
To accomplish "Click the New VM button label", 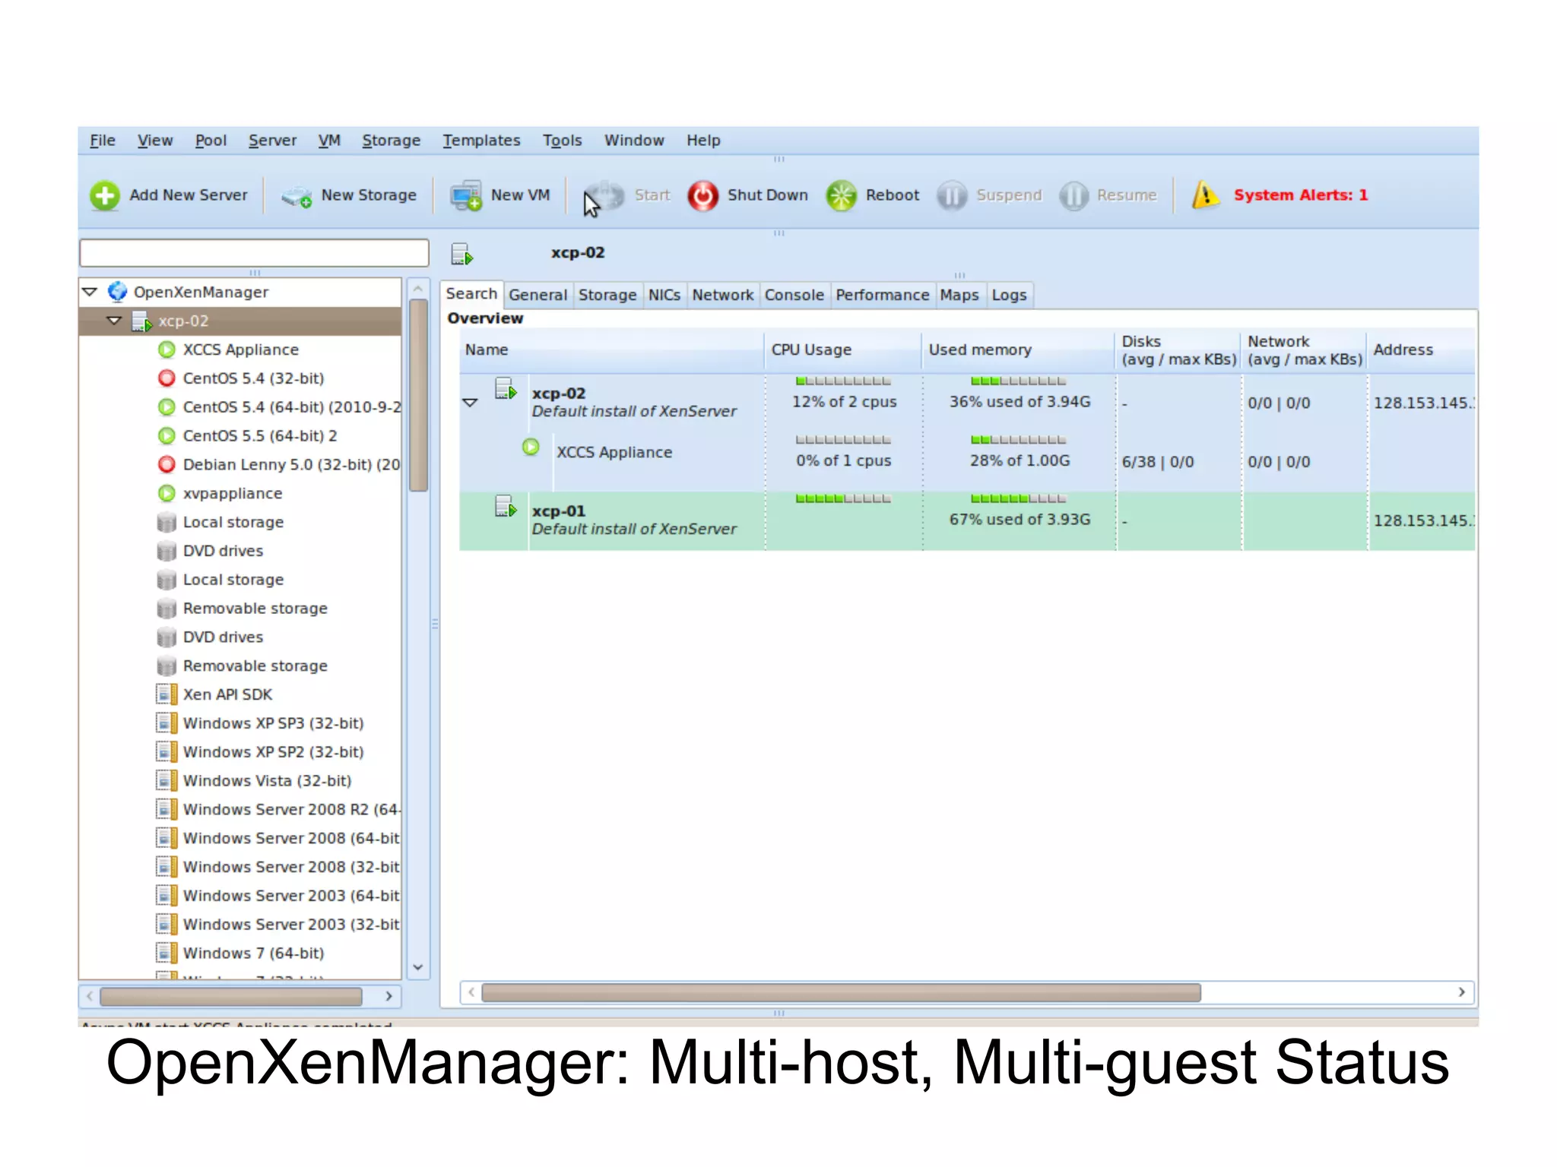I will tap(520, 195).
